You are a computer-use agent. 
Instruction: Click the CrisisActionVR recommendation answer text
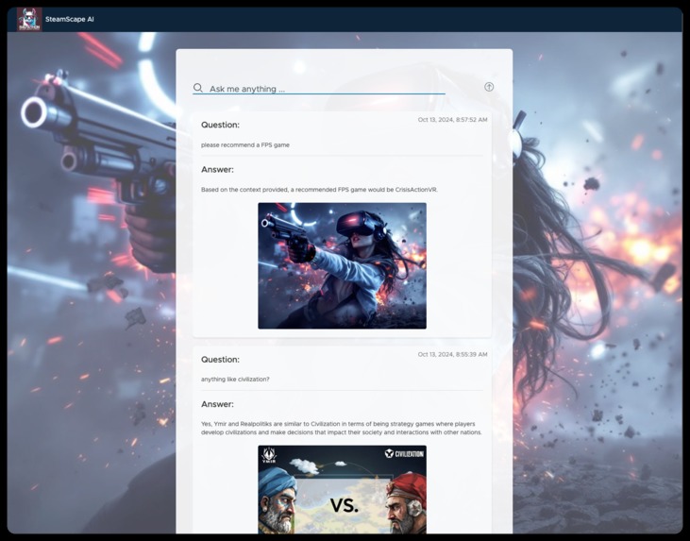[x=319, y=190]
